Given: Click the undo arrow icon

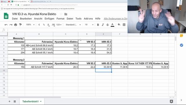Looking at the screenshot, I should 6,25.
